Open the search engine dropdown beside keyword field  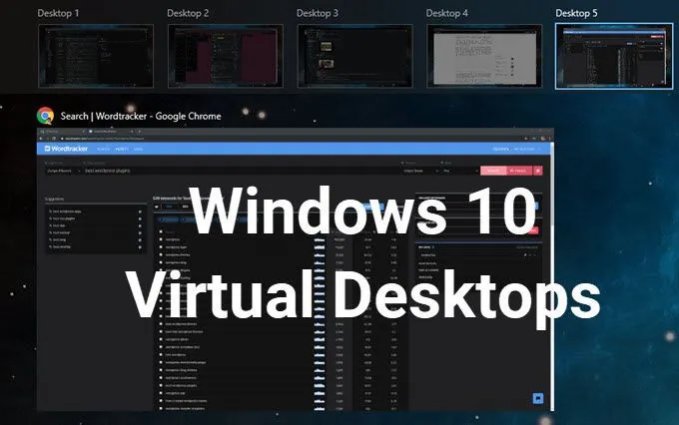(63, 171)
